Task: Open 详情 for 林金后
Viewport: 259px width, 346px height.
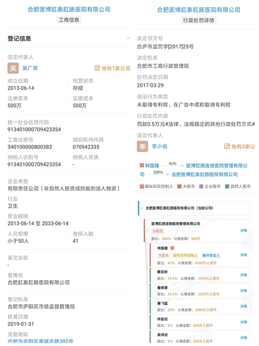Action: point(243,322)
